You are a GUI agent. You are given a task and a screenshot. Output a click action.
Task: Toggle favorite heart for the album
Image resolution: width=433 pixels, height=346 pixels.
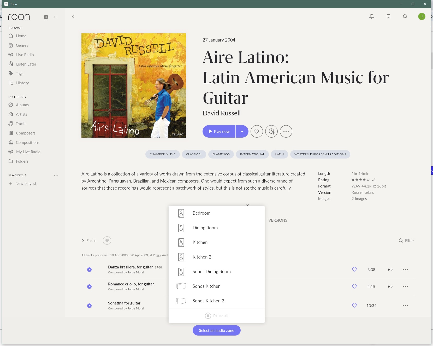click(x=257, y=131)
